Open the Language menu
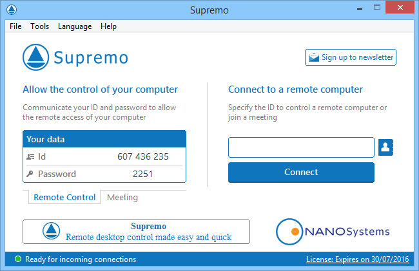 75,26
